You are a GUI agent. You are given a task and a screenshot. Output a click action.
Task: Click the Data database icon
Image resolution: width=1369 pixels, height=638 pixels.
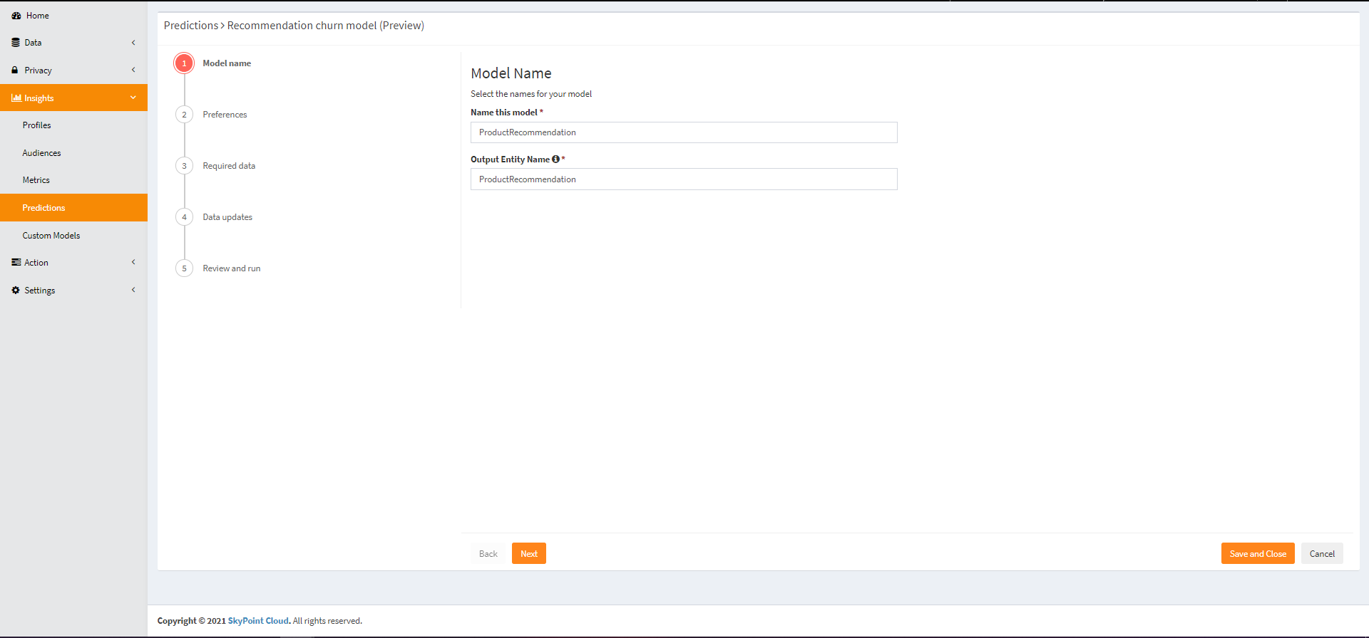pyautogui.click(x=16, y=43)
